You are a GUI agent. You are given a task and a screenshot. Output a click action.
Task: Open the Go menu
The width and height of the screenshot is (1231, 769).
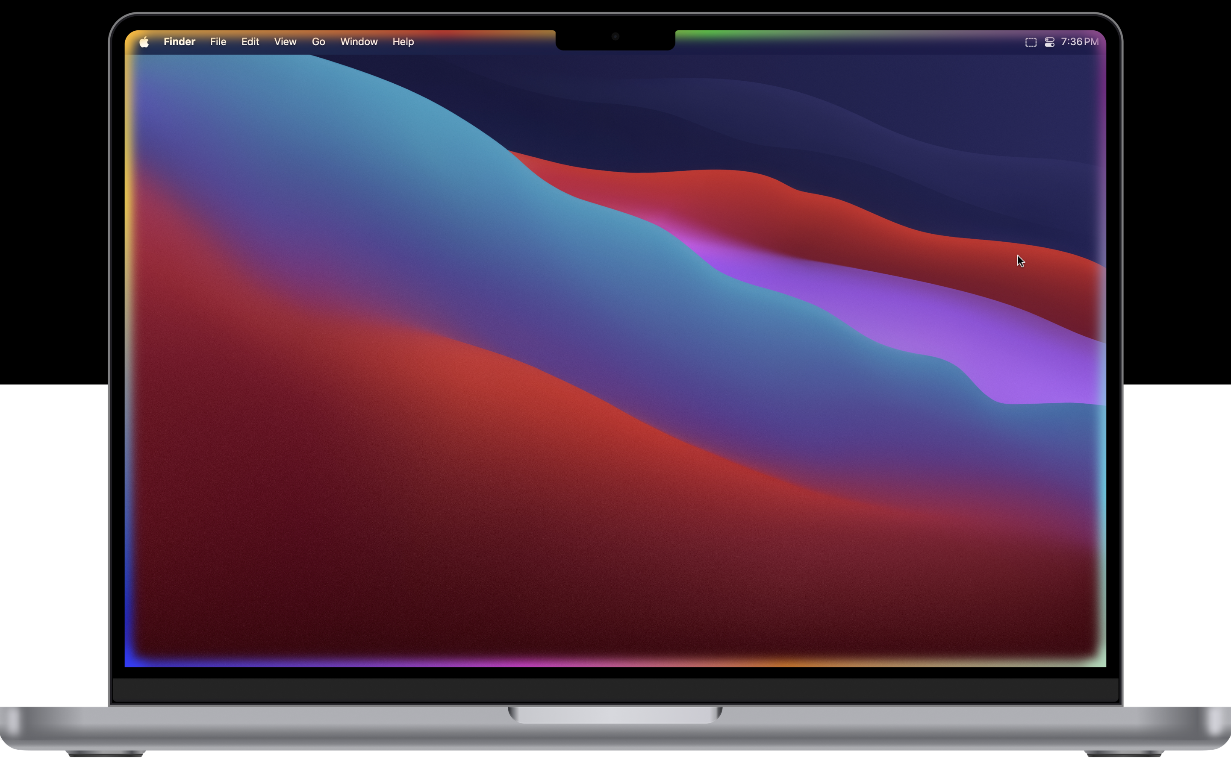(x=318, y=42)
